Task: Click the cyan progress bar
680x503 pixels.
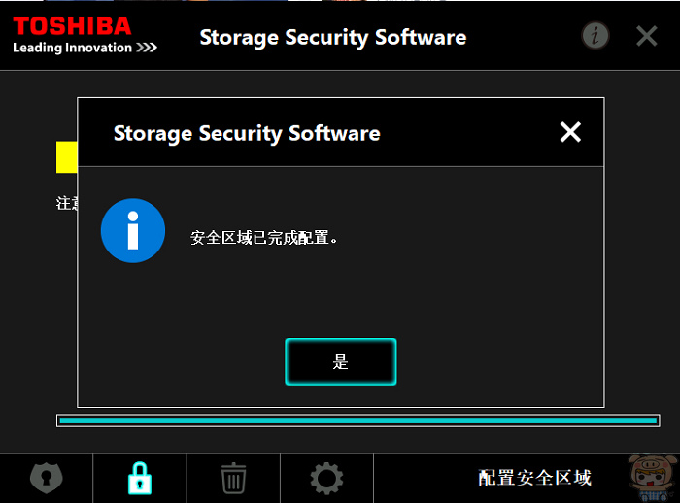Action: point(358,420)
